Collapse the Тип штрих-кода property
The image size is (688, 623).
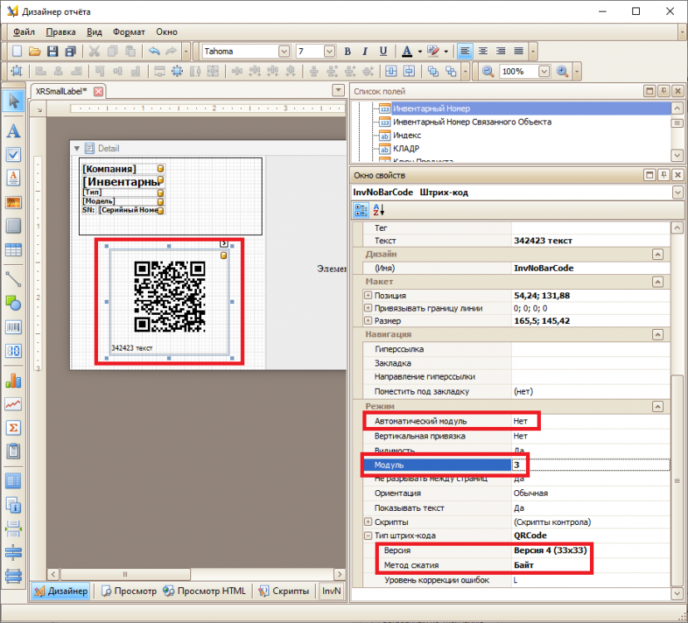(x=368, y=535)
